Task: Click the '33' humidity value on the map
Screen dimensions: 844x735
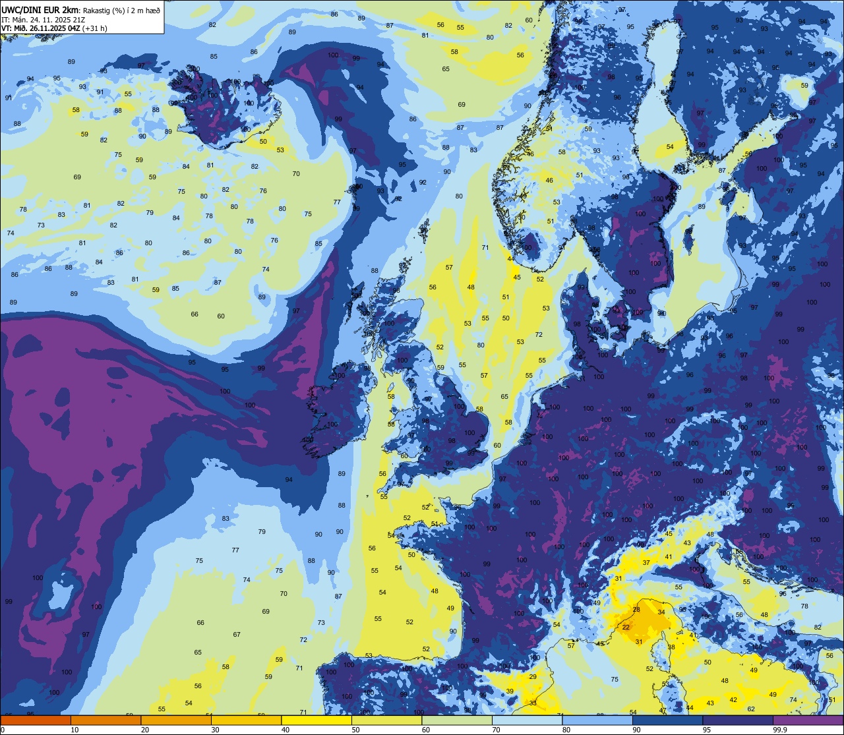Action: point(533,703)
